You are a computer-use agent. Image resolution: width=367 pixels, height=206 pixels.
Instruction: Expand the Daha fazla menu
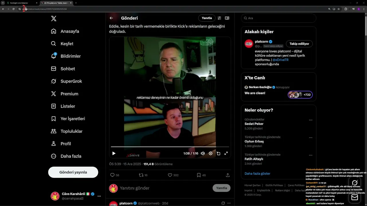pos(66,156)
